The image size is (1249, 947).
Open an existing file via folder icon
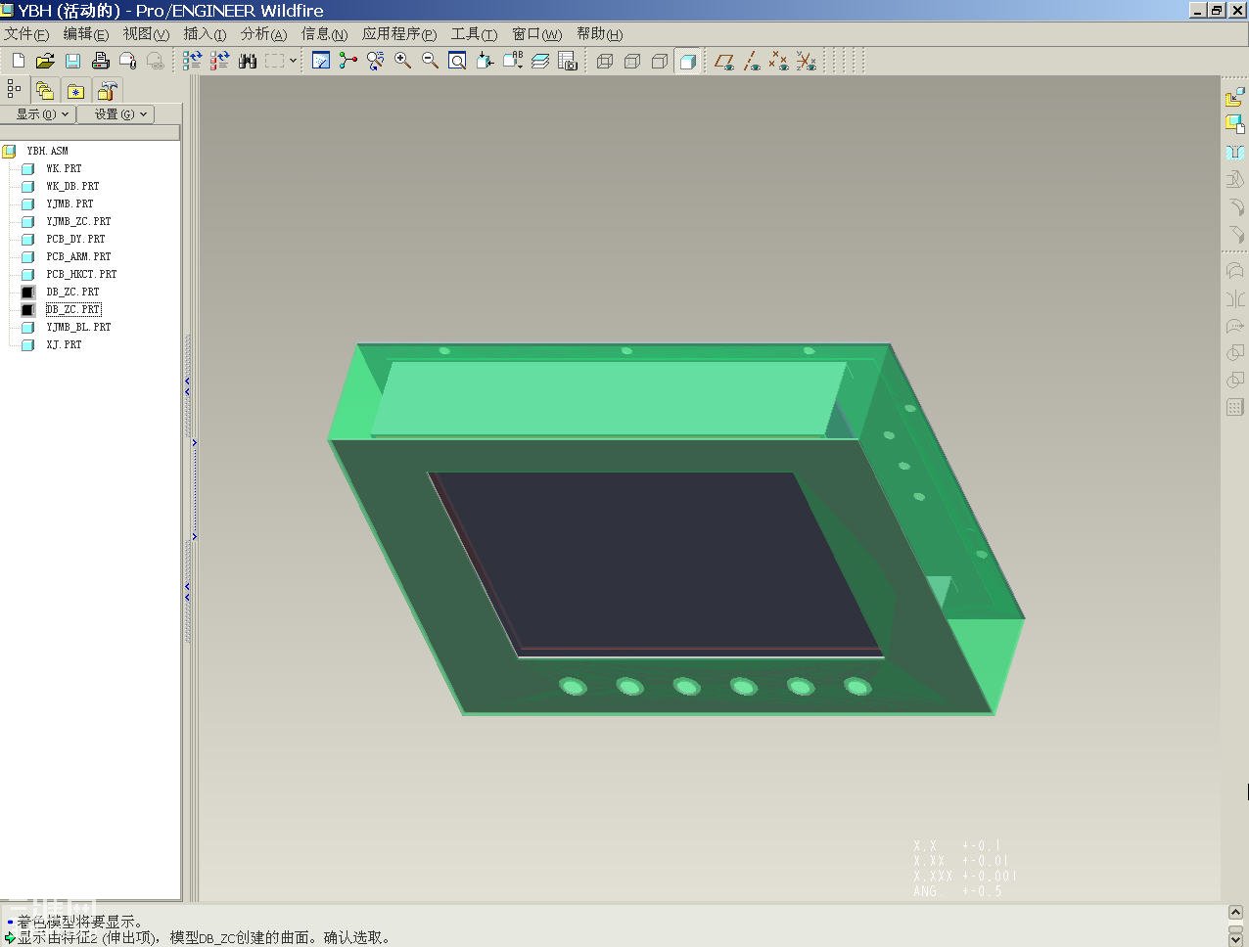45,61
